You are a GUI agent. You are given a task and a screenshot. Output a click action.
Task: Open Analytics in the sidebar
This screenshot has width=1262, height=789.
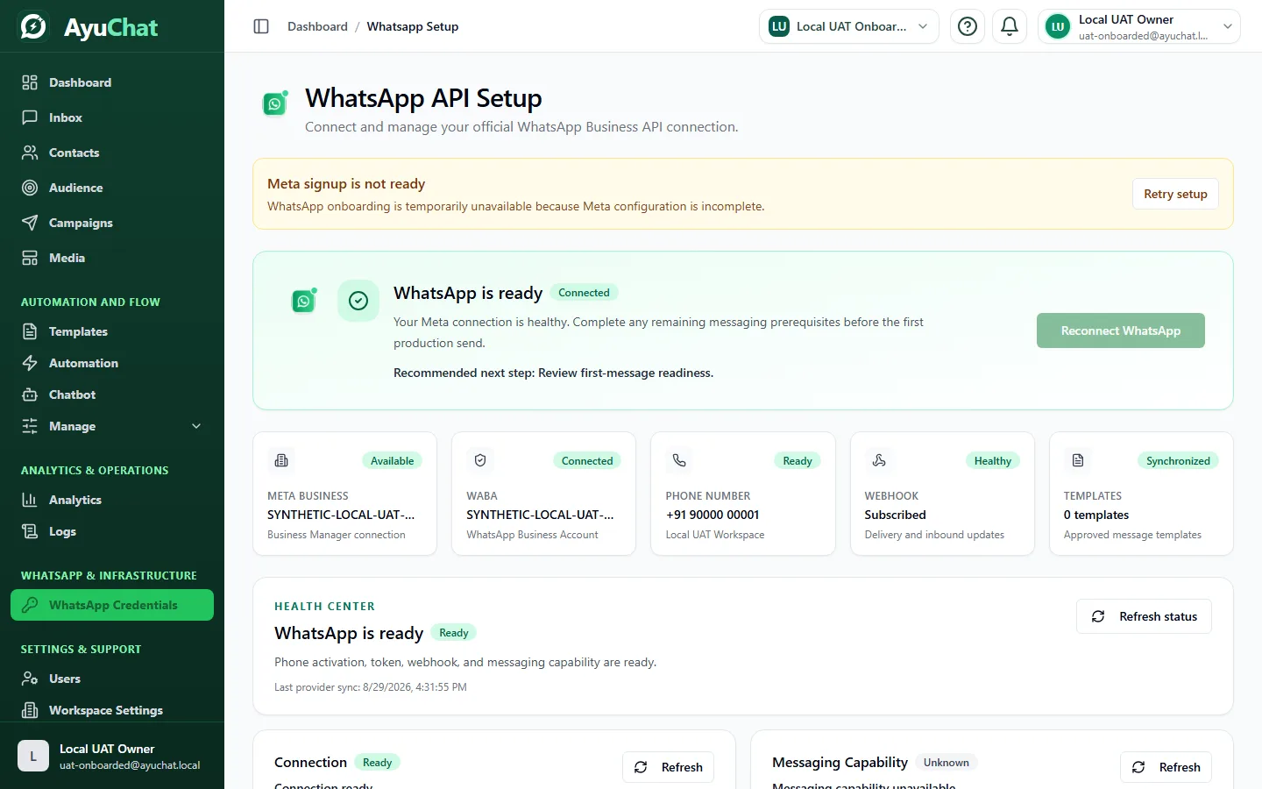(112, 500)
